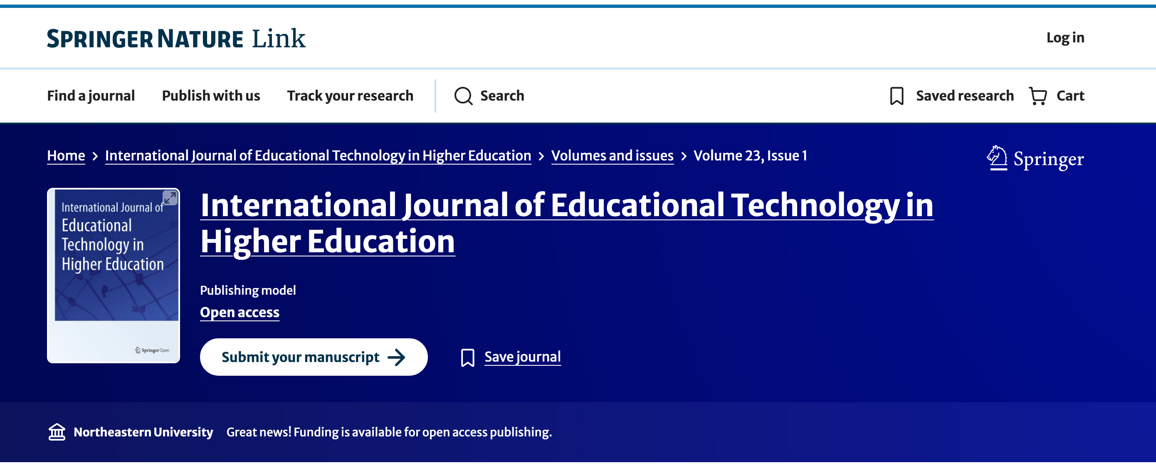Image resolution: width=1156 pixels, height=468 pixels.
Task: Click the search magnifying glass icon
Action: point(463,96)
